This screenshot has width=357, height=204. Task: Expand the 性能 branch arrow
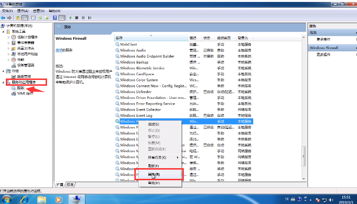tap(9, 60)
